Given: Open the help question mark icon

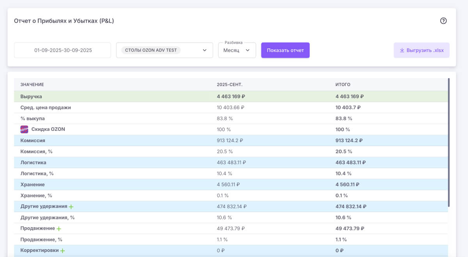Looking at the screenshot, I should pyautogui.click(x=443, y=21).
